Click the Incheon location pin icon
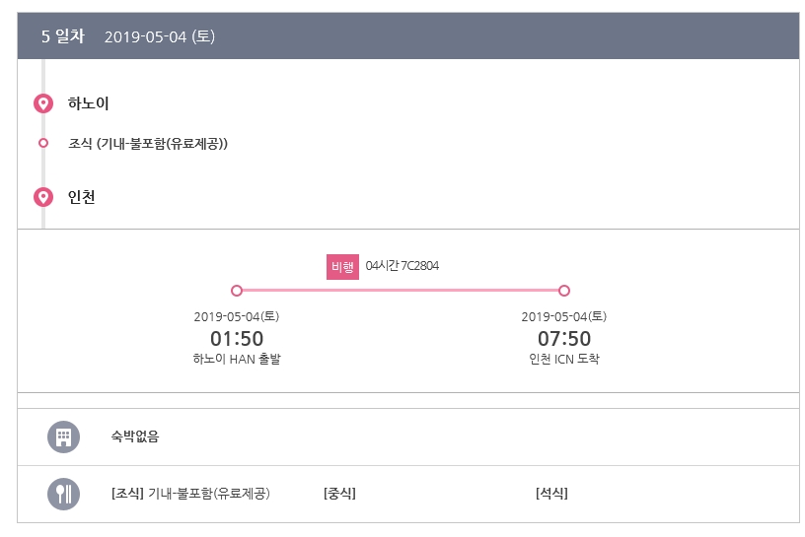This screenshot has width=805, height=537. pos(43,197)
